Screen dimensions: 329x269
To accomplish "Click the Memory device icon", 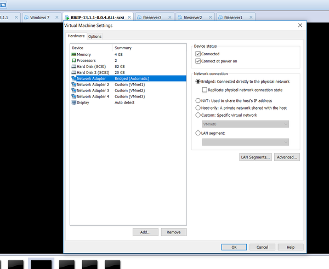I will (x=73, y=55).
